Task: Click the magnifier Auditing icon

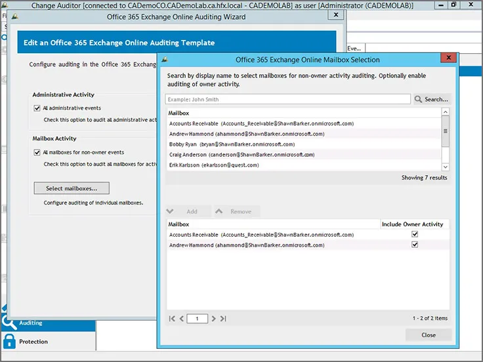Action: (x=9, y=322)
